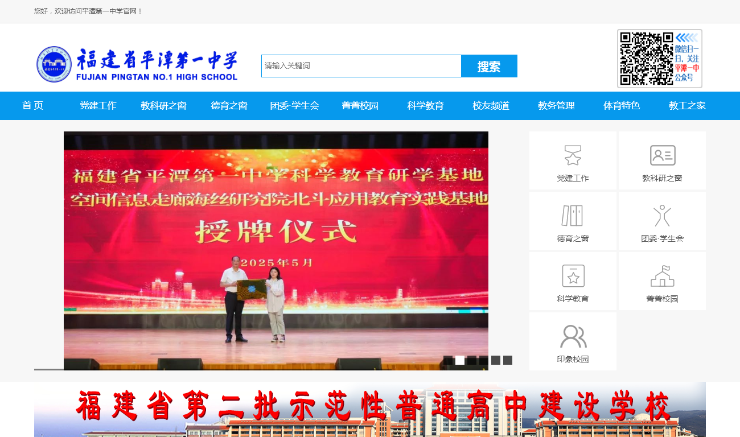Click the 教科研之窗 contact-card icon

pyautogui.click(x=662, y=154)
